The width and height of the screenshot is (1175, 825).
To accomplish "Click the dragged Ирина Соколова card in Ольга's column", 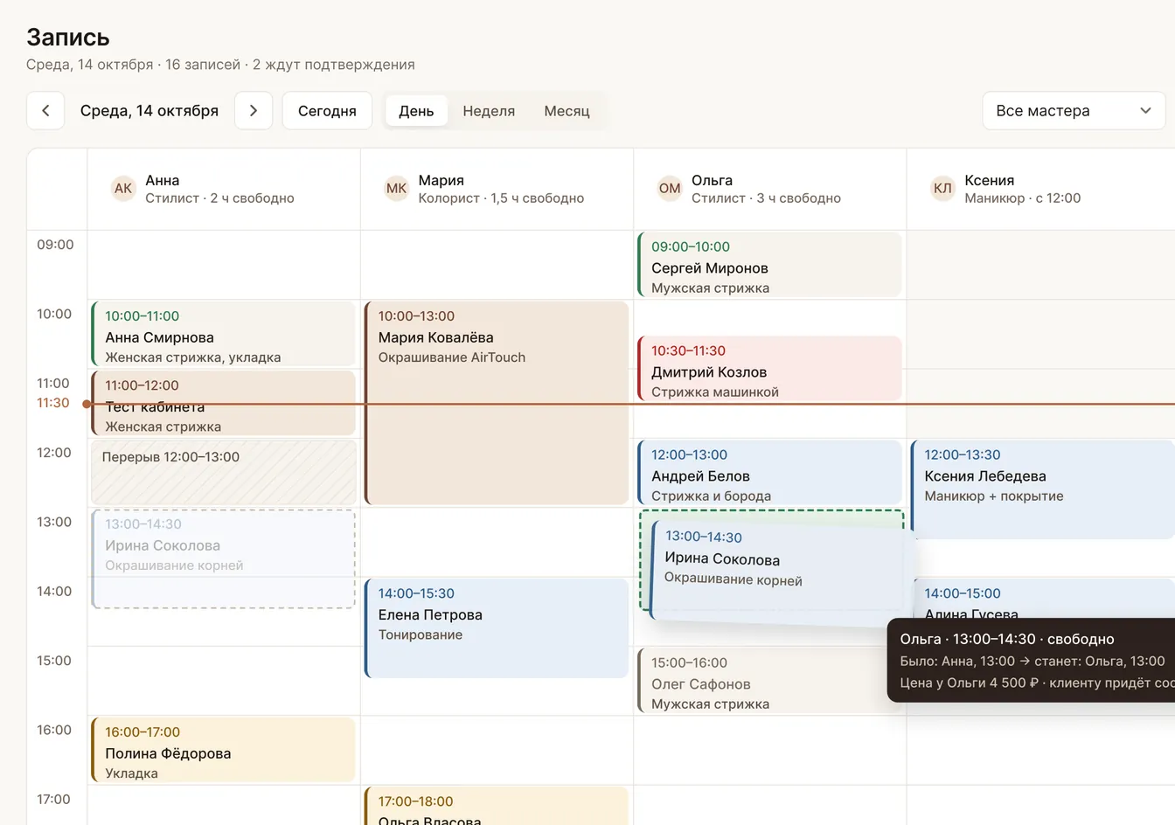I will [x=783, y=574].
